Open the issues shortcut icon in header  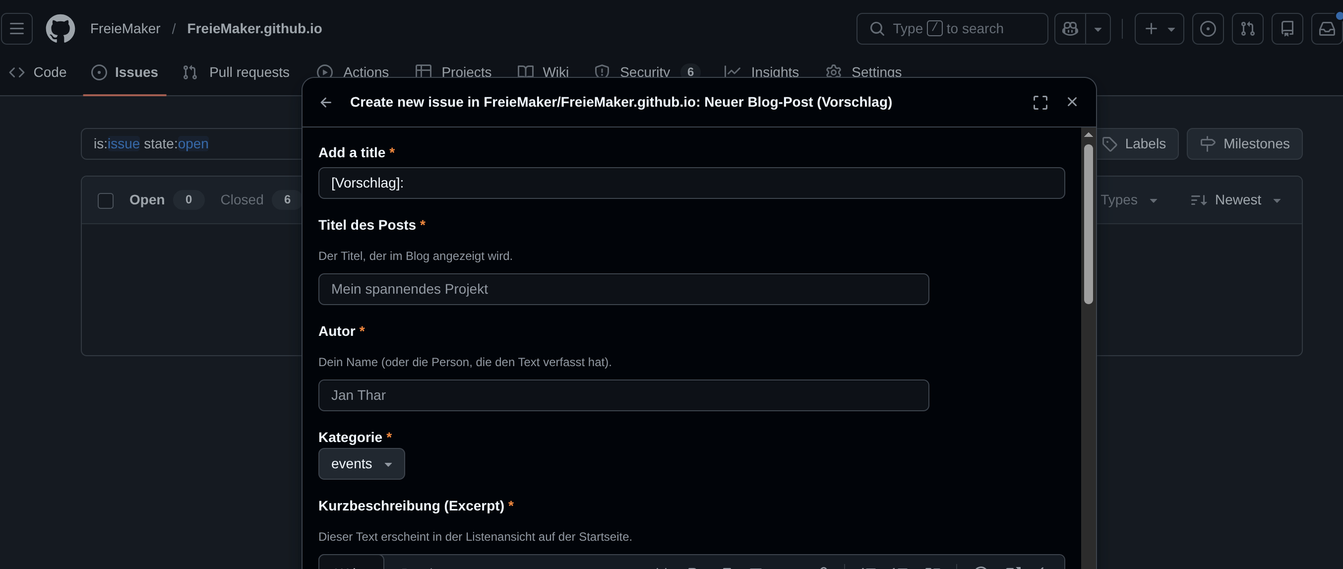1208,29
